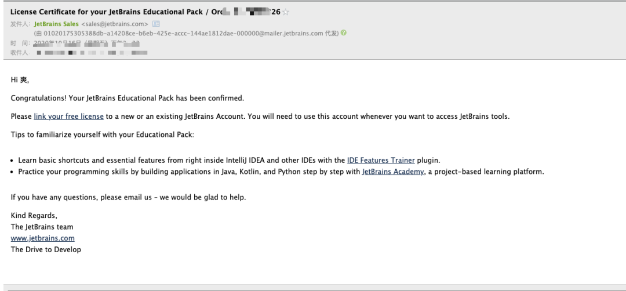This screenshot has height=291, width=626.
Task: Open www.jetbrains.com link in signature
Action: [x=43, y=238]
